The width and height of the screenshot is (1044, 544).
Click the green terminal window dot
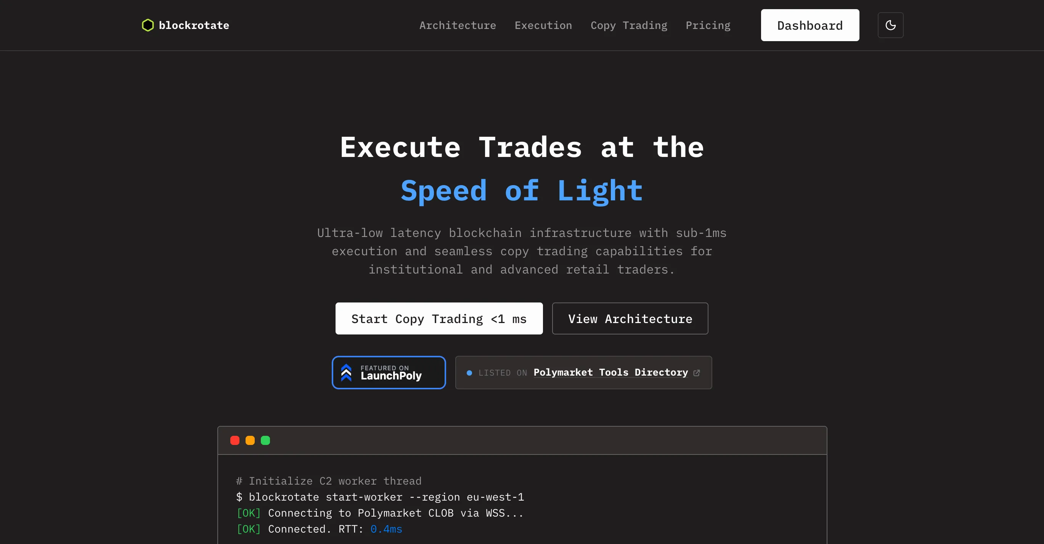[x=265, y=440]
